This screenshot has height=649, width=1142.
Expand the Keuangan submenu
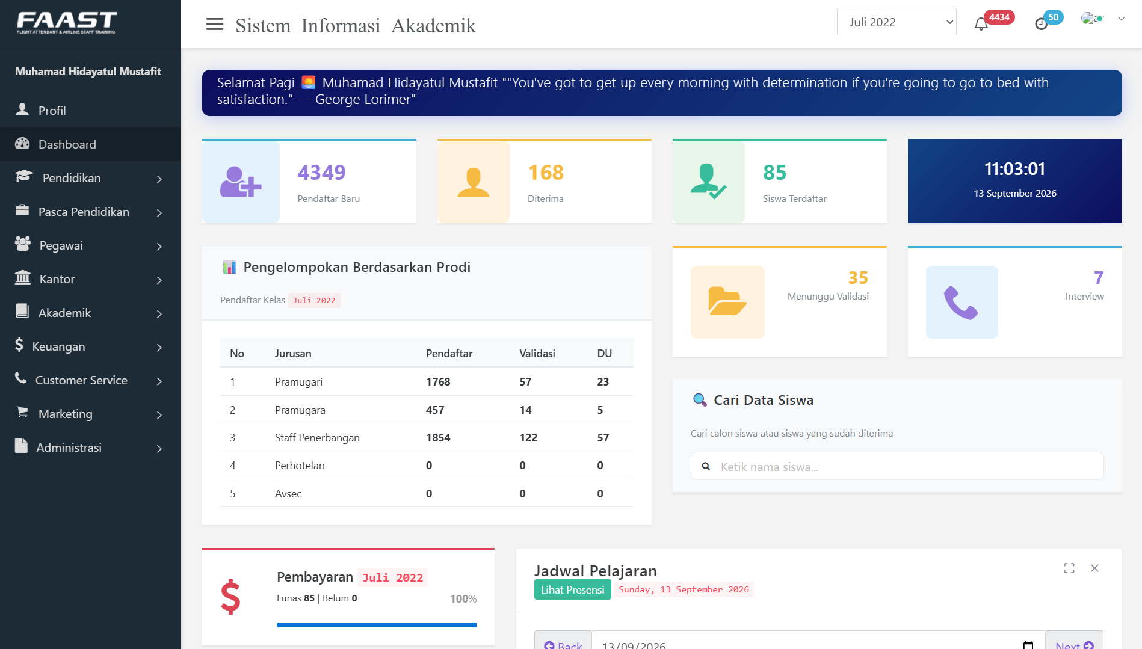point(90,346)
